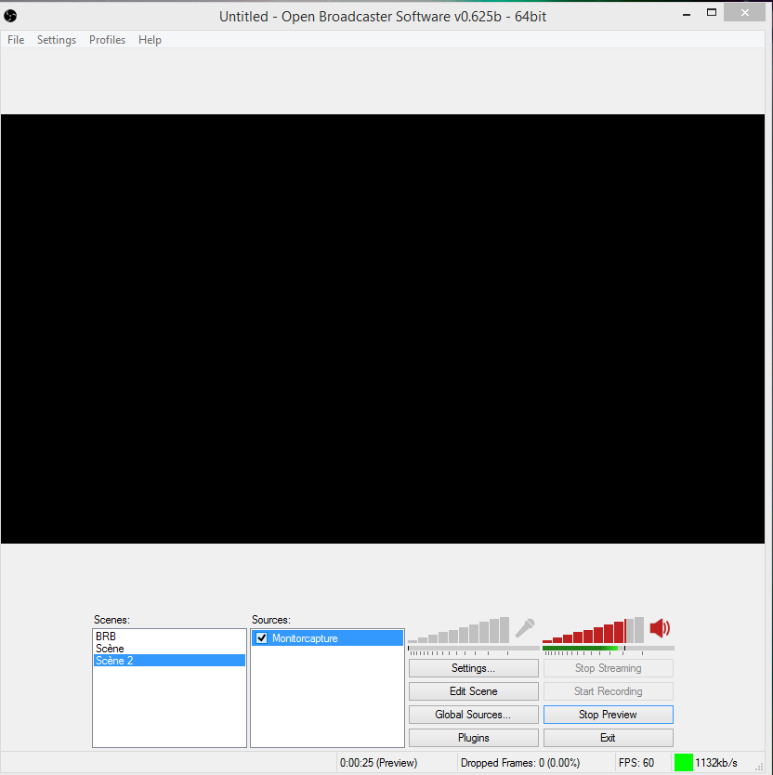Mute the microphone using its icon

(525, 628)
